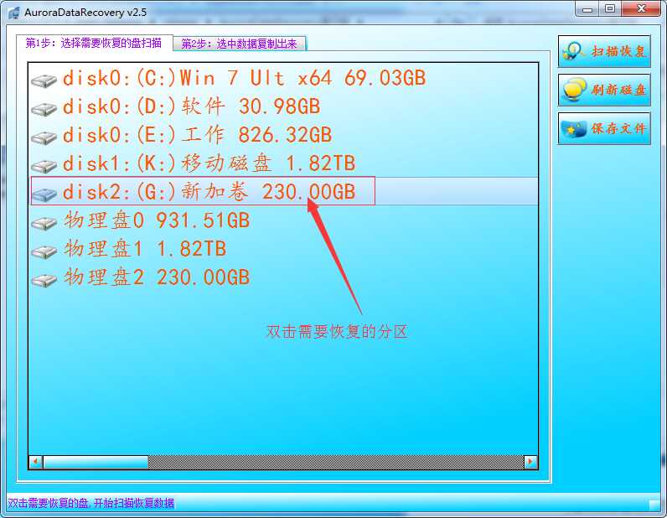Click the drive icon beside 物理盘2 230.00GB
Viewport: 667px width, 518px height.
[44, 280]
